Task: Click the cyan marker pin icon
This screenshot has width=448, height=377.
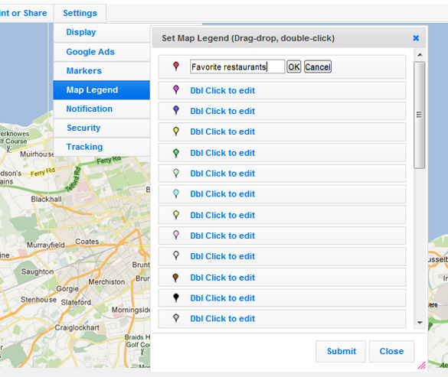Action: [176, 194]
